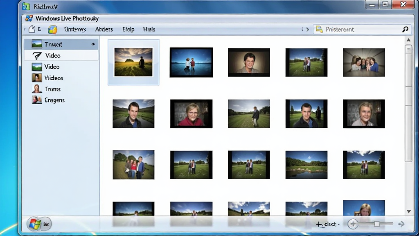419x236 pixels.
Task: Click the pointer icon beside the highlighted Video entry
Action: [37, 55]
